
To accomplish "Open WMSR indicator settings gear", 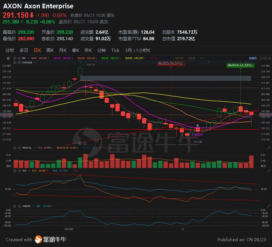I will click(15, 206).
